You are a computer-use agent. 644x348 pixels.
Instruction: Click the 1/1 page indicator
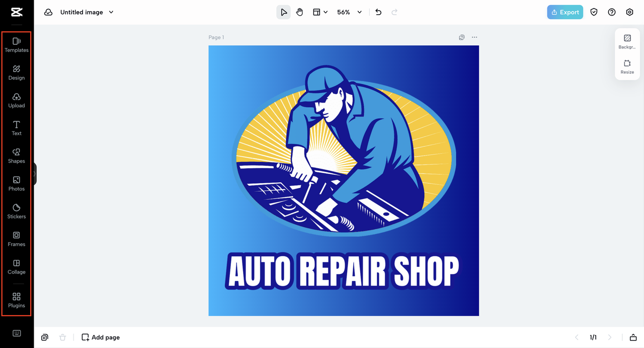pyautogui.click(x=593, y=337)
